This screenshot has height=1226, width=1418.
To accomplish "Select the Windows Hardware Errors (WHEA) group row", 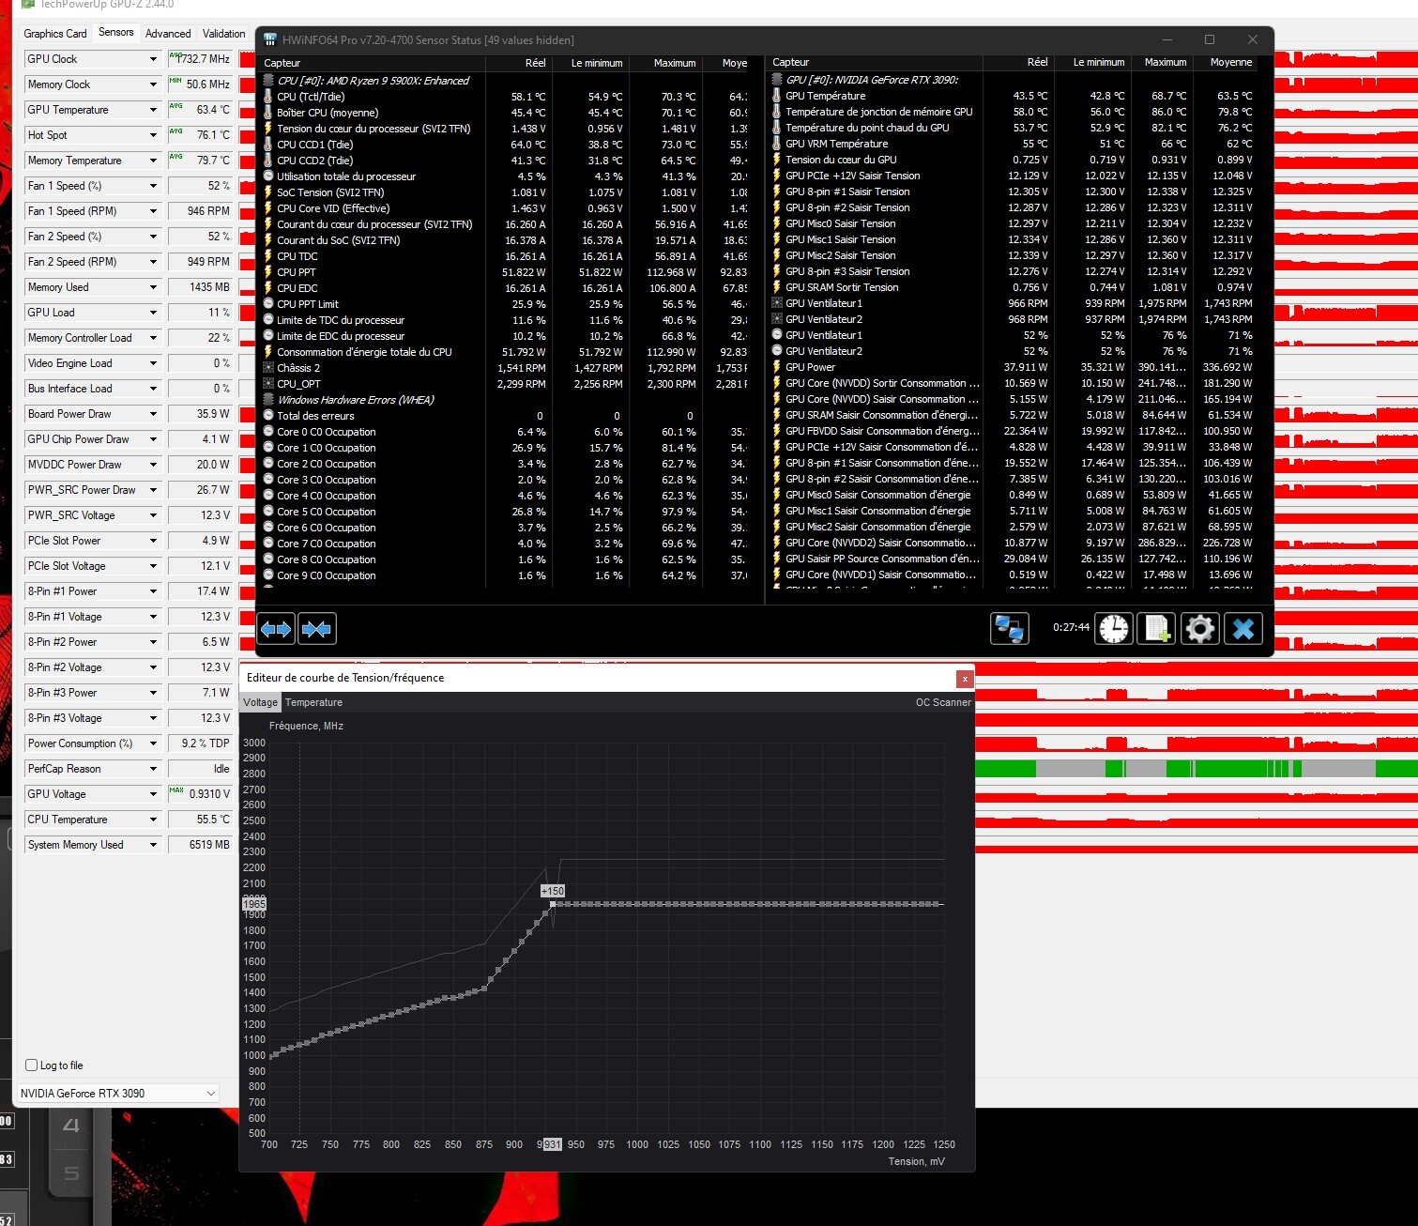I will 505,400.
